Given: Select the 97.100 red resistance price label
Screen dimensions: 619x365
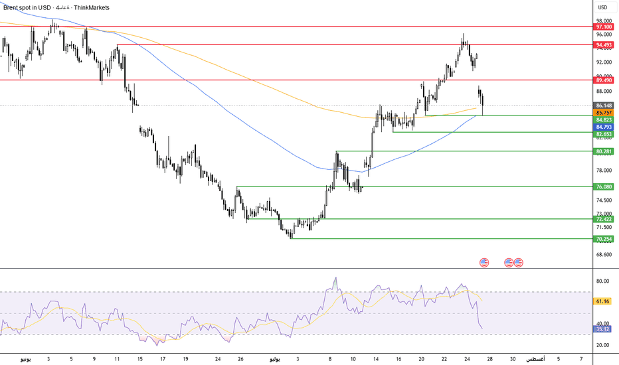Looking at the screenshot, I should tap(604, 27).
